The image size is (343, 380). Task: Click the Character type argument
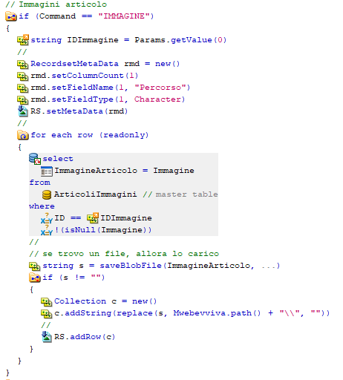click(158, 99)
